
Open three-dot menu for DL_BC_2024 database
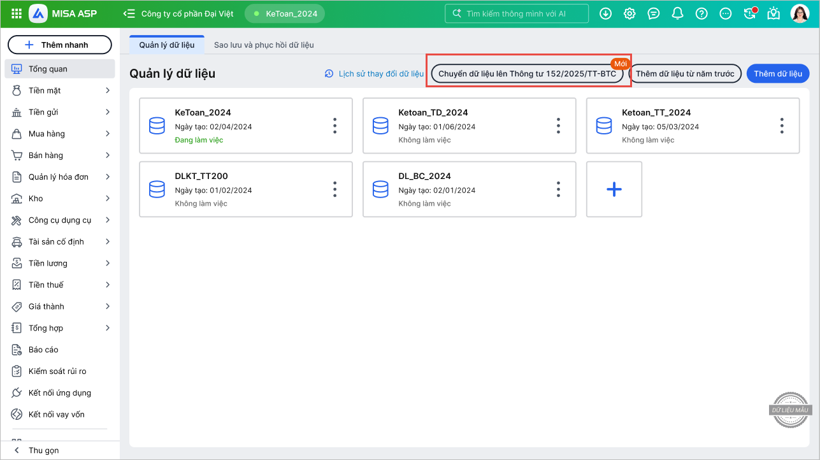click(558, 189)
